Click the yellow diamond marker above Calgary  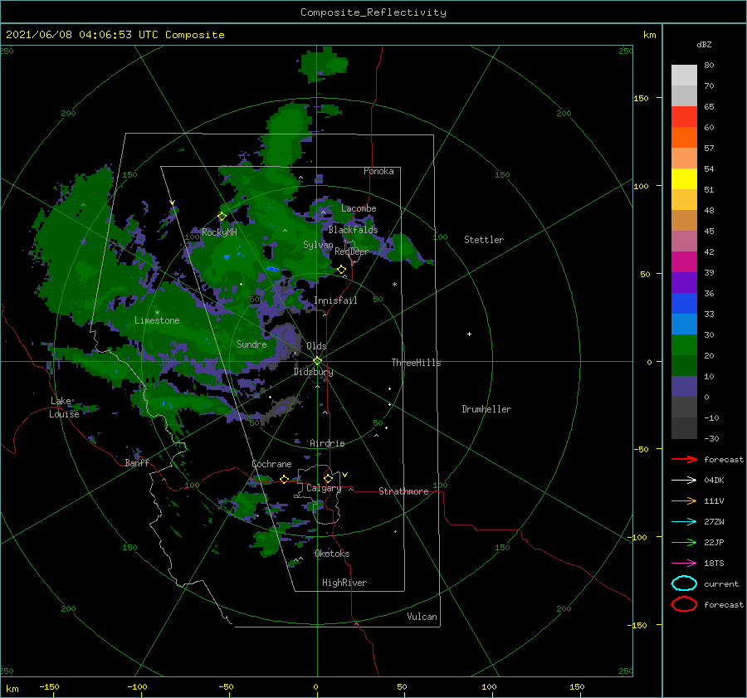328,478
